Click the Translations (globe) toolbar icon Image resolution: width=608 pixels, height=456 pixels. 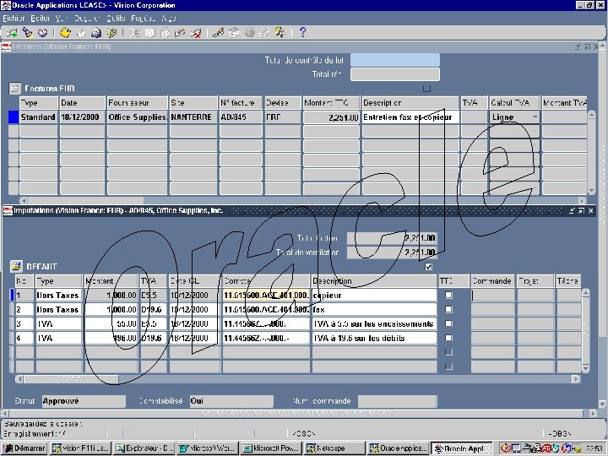(249, 33)
